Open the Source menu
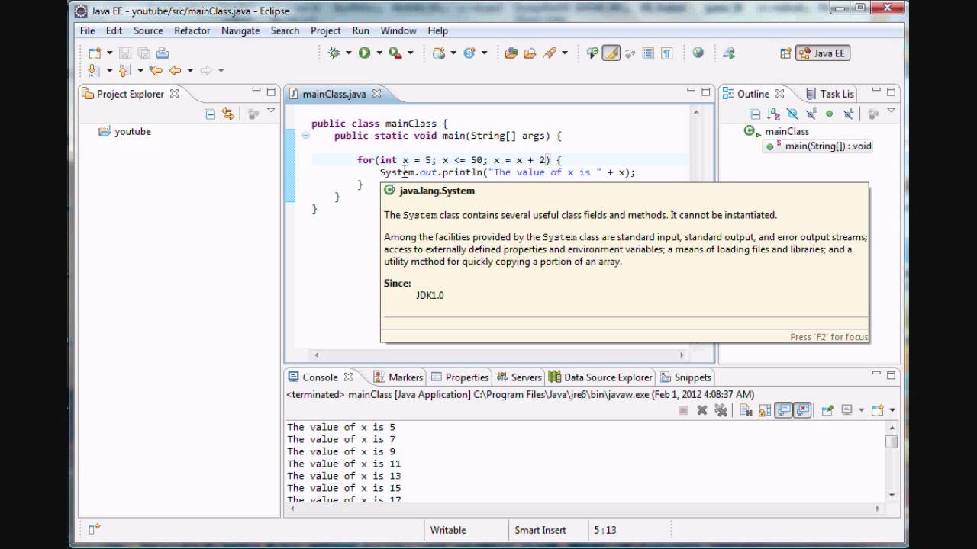 tap(148, 30)
